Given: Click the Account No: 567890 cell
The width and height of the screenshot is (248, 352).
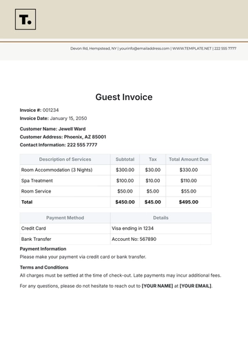Looking at the screenshot, I should tap(161, 239).
